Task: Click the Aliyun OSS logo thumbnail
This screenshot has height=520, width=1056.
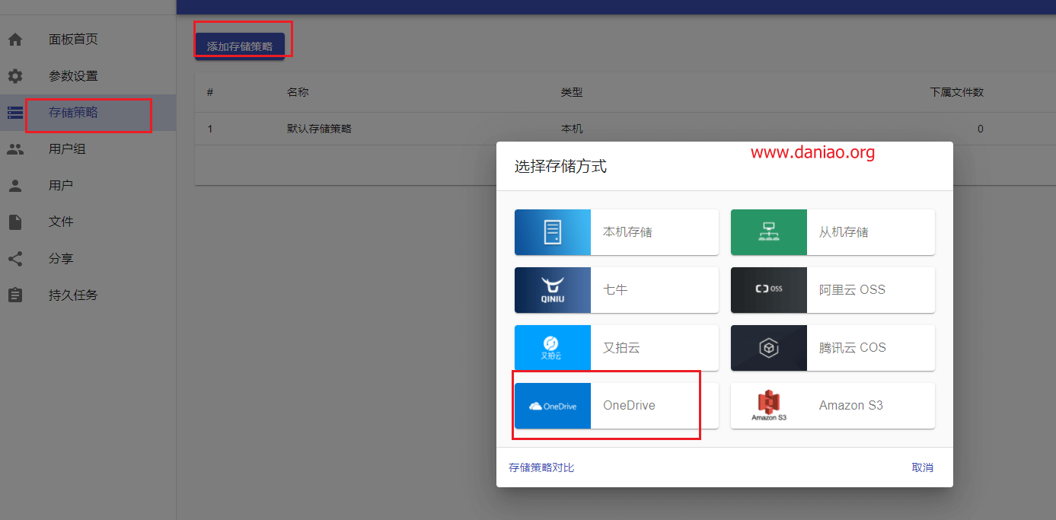Action: tap(769, 290)
